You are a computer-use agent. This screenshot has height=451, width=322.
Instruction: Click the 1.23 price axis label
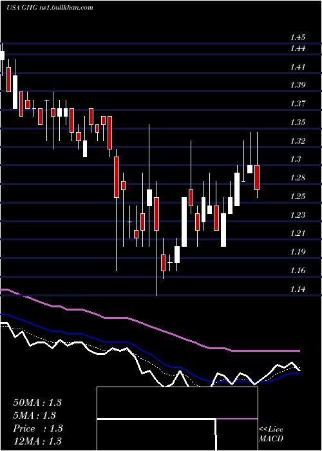tap(298, 215)
